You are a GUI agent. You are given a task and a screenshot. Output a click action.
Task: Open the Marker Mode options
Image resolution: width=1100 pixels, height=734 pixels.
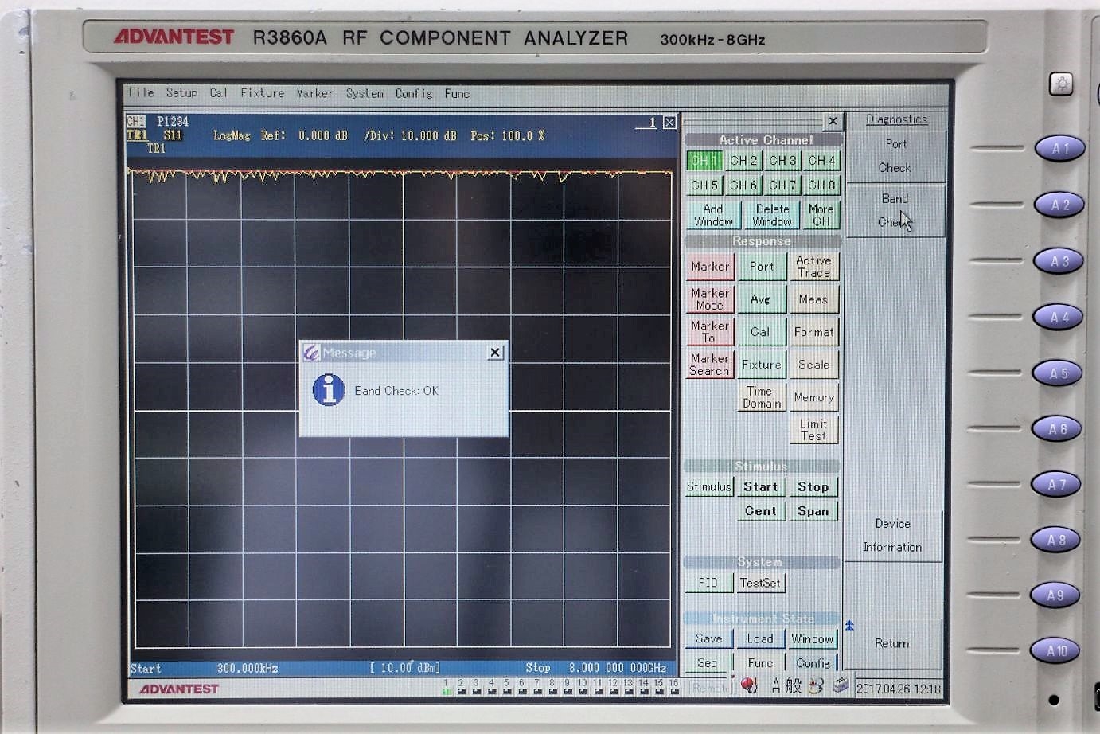709,299
